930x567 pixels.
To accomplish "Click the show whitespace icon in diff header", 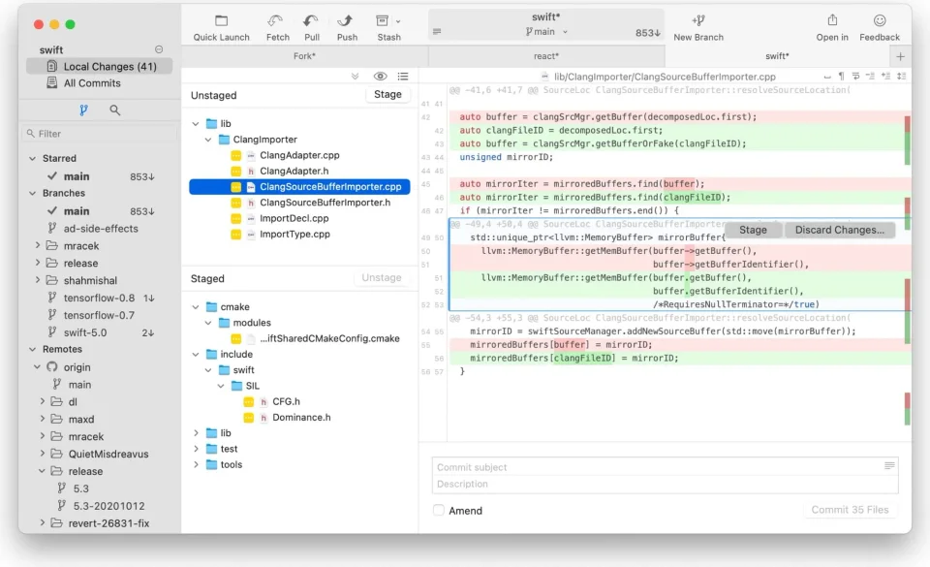I will (826, 77).
